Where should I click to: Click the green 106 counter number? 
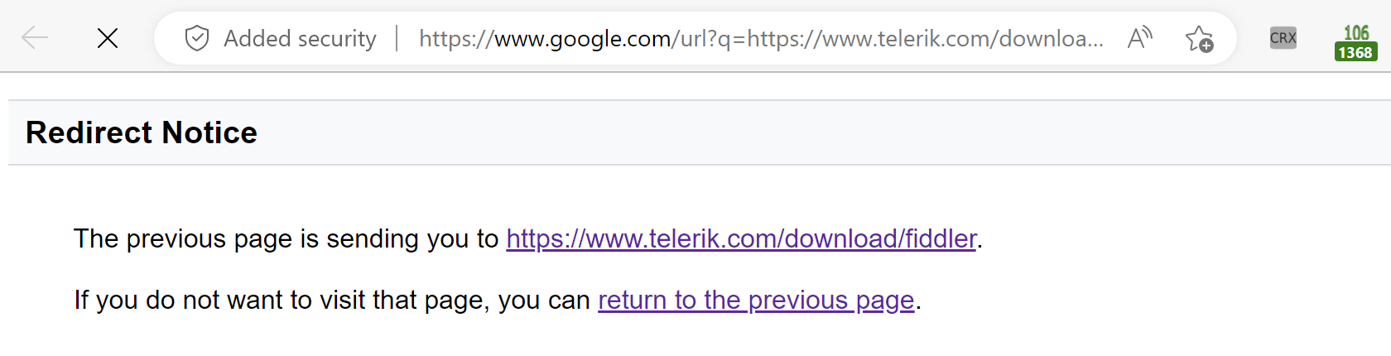pyautogui.click(x=1356, y=32)
